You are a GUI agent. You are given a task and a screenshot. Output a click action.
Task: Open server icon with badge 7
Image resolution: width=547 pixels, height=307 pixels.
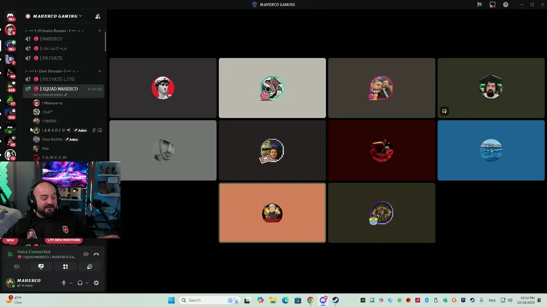[x=10, y=59]
